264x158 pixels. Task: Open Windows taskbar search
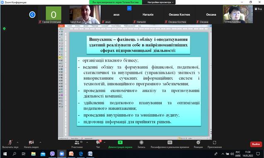(x=15, y=154)
